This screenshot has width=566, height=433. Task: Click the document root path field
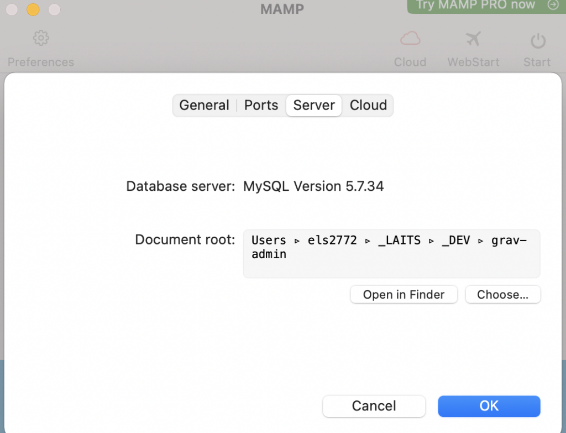point(392,253)
